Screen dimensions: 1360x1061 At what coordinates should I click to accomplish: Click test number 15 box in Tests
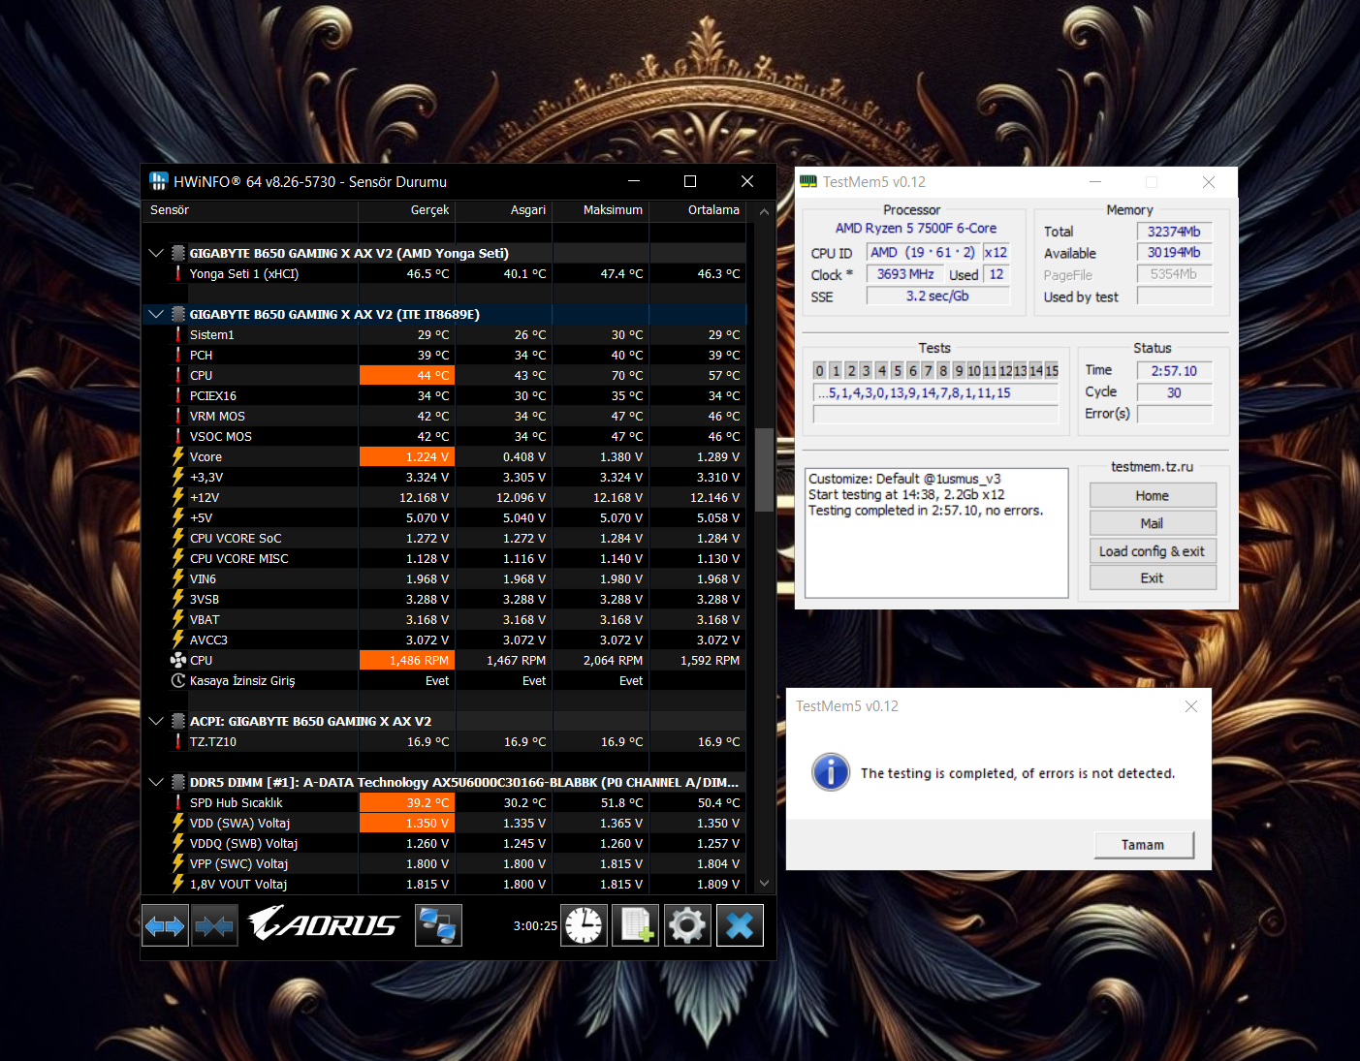click(x=1051, y=371)
